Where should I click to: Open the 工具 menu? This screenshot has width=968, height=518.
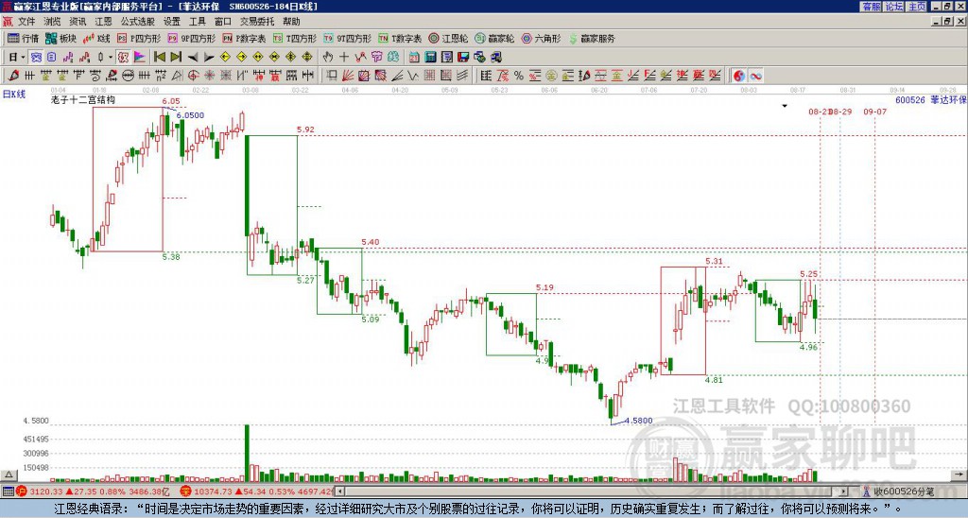(197, 22)
